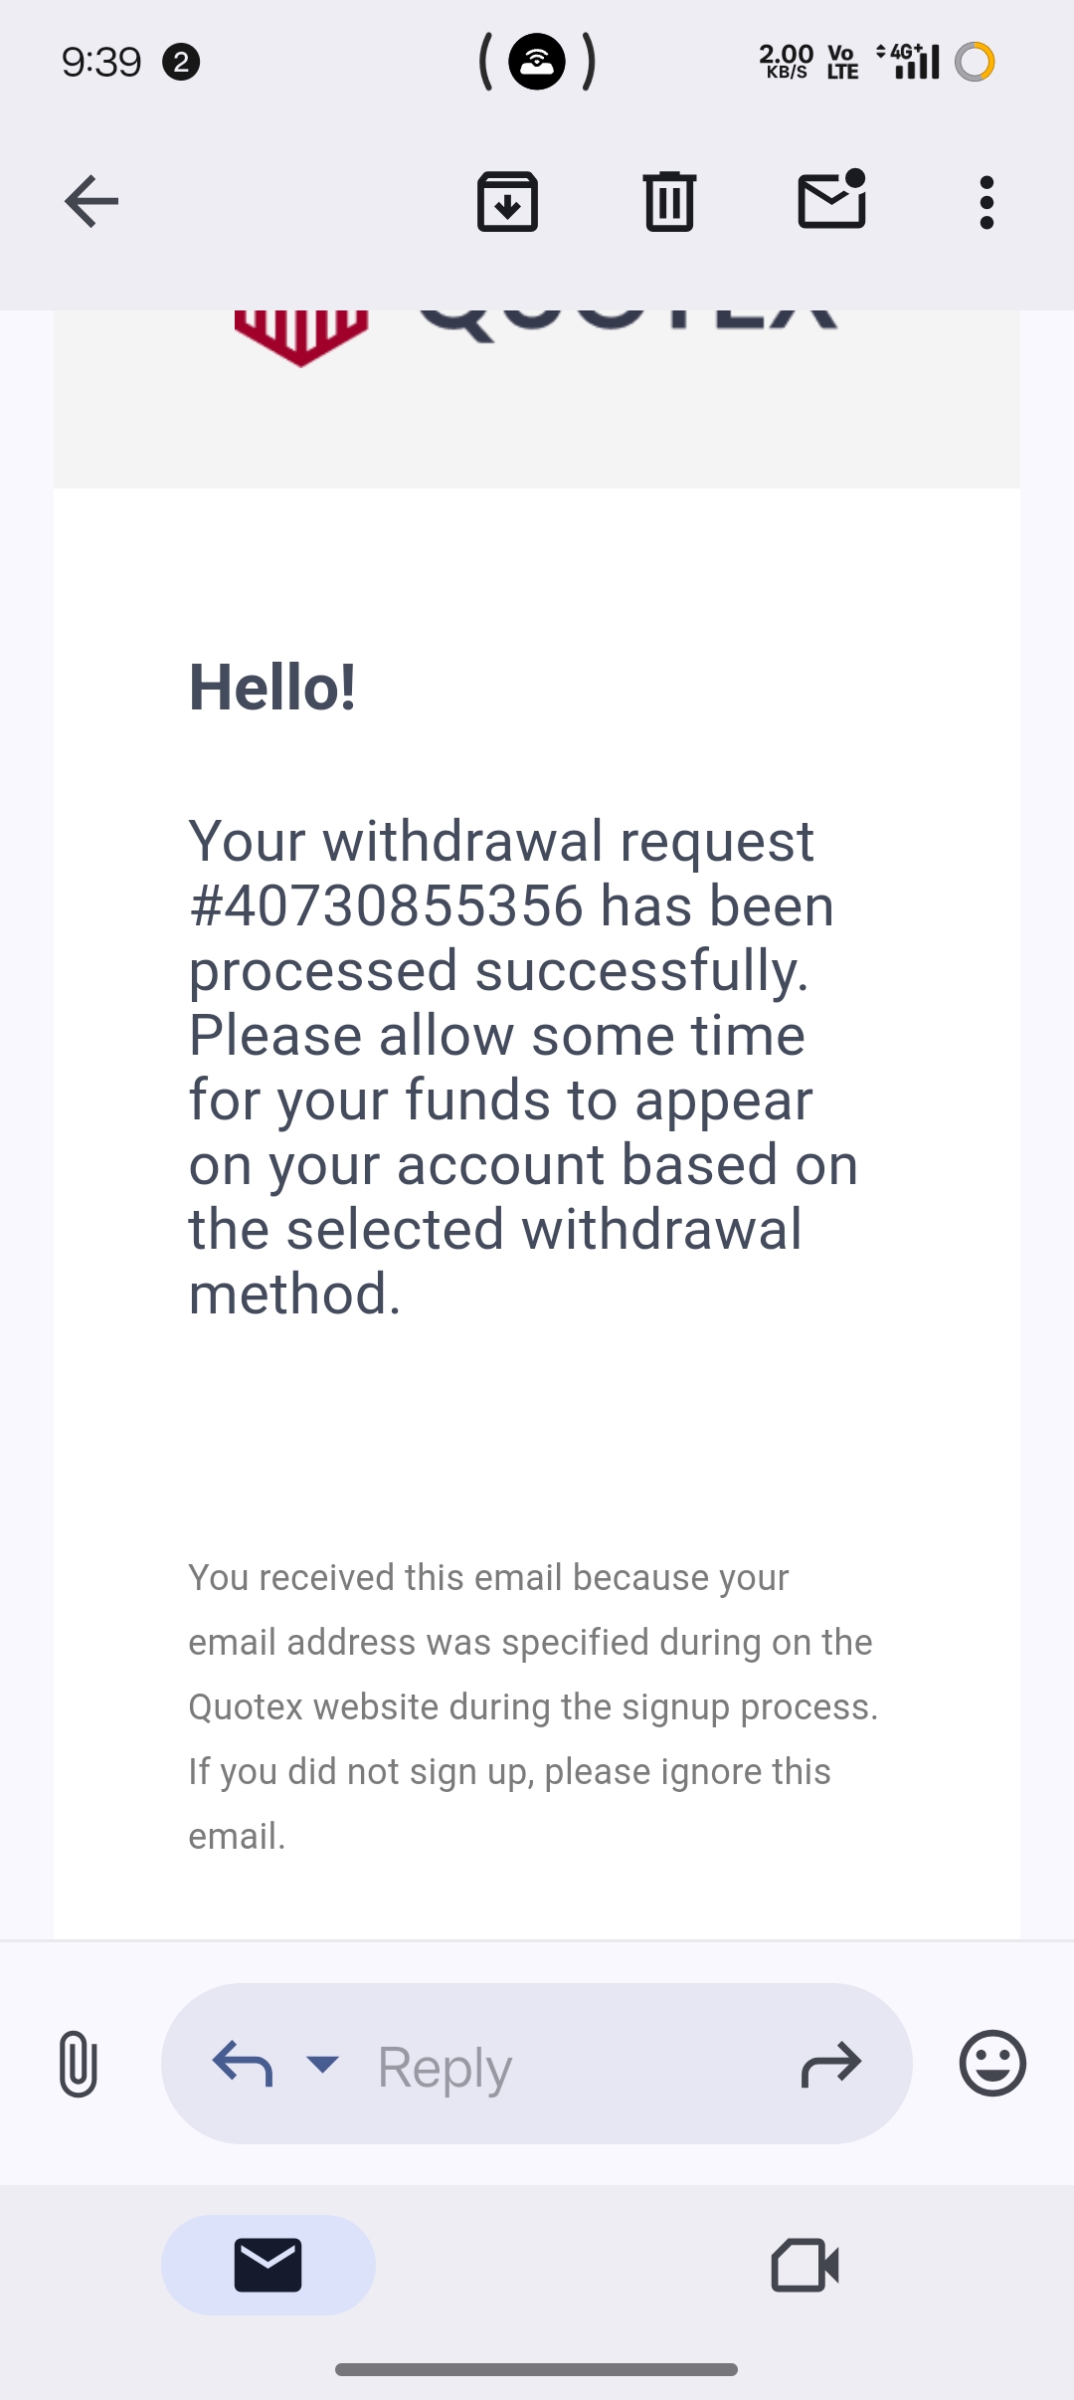The width and height of the screenshot is (1074, 2400).
Task: Switch to the Mail tab
Action: [x=268, y=2265]
